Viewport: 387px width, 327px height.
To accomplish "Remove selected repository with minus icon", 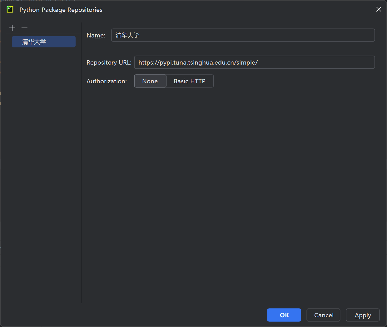I will pos(24,28).
